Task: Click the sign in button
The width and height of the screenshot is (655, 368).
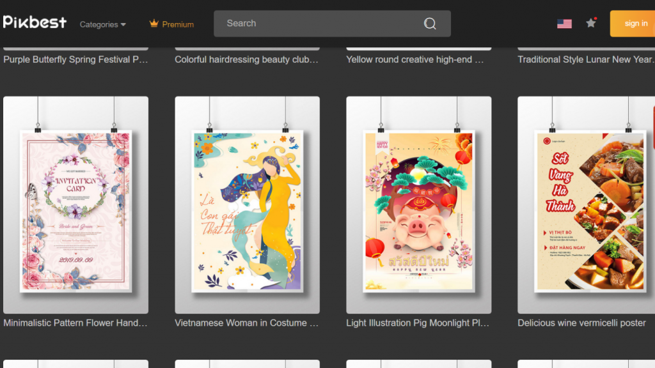Action: [635, 24]
